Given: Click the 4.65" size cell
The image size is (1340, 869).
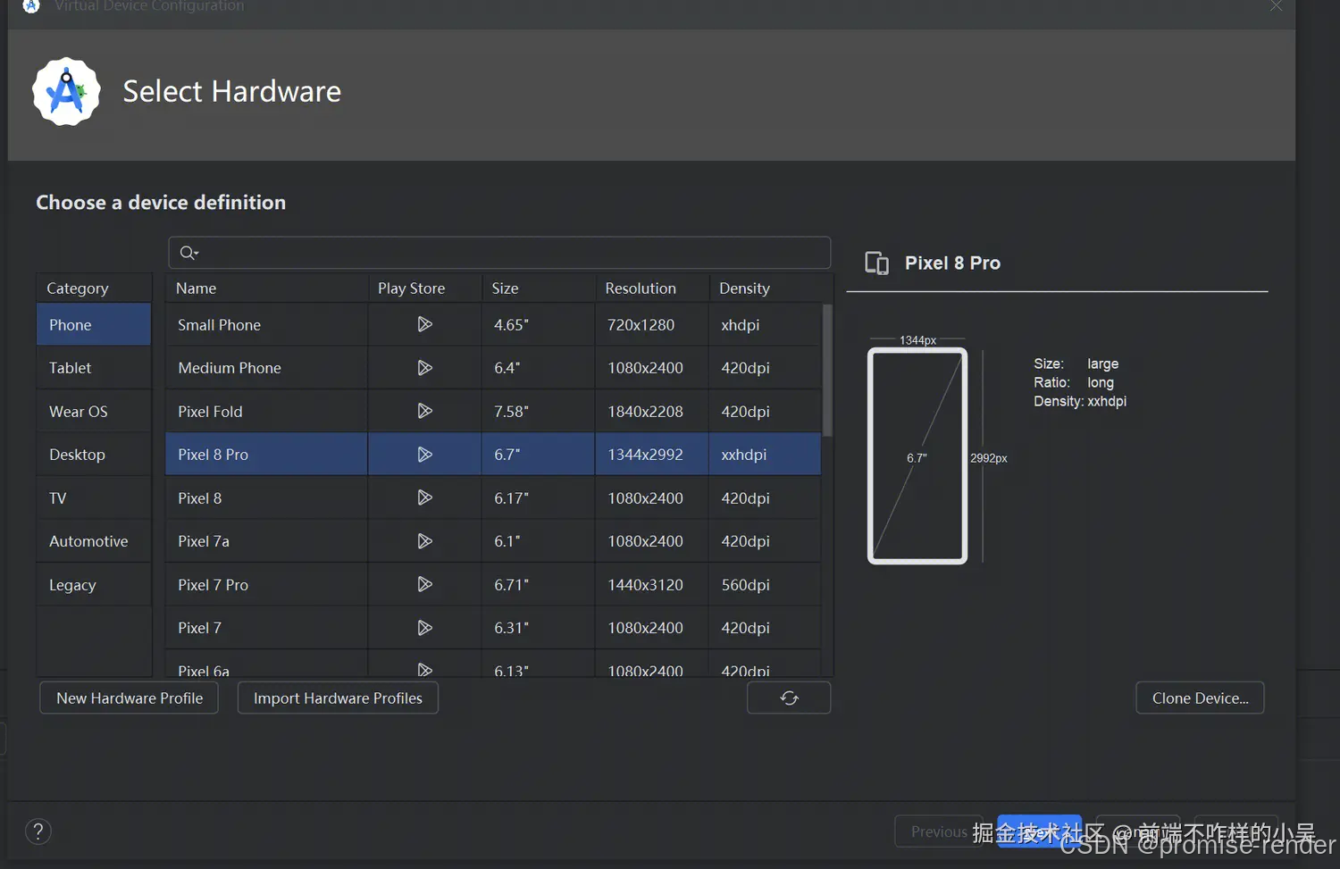Looking at the screenshot, I should pos(538,324).
